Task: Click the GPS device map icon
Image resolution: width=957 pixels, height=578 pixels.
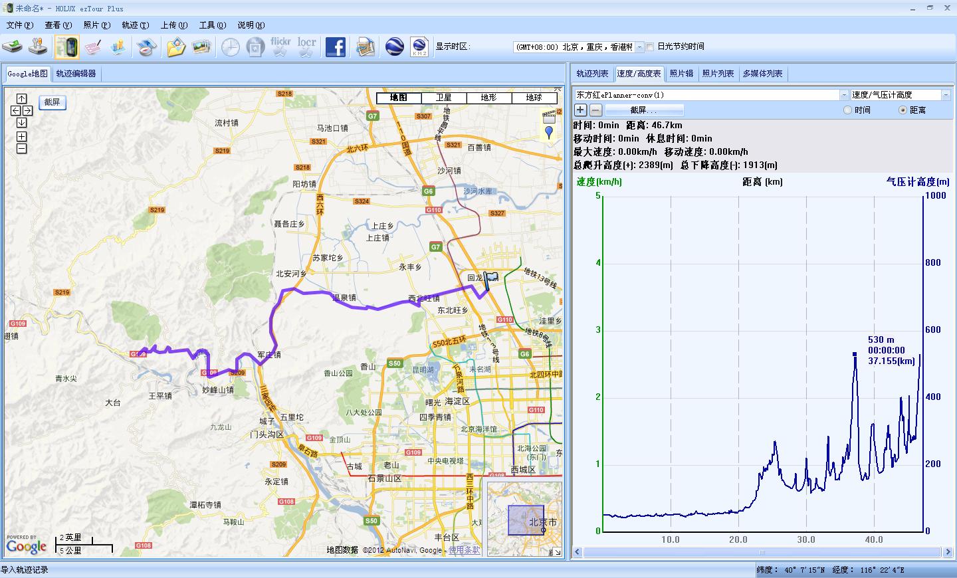Action: click(66, 47)
